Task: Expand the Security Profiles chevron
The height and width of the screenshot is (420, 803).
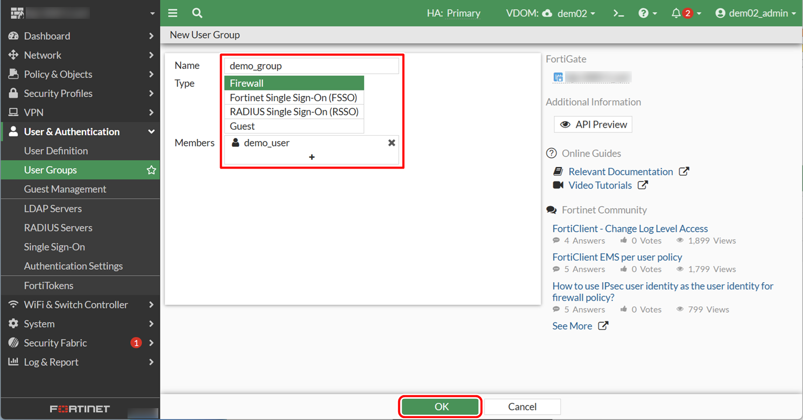Action: 151,93
